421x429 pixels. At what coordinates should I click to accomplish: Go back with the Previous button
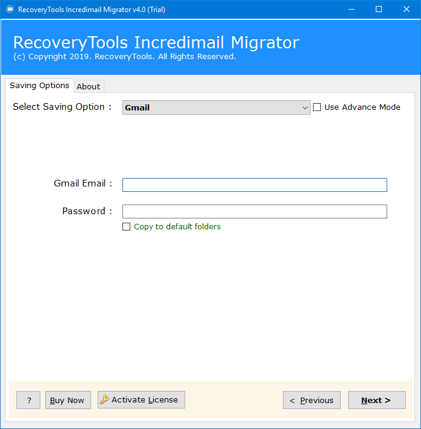pyautogui.click(x=312, y=400)
